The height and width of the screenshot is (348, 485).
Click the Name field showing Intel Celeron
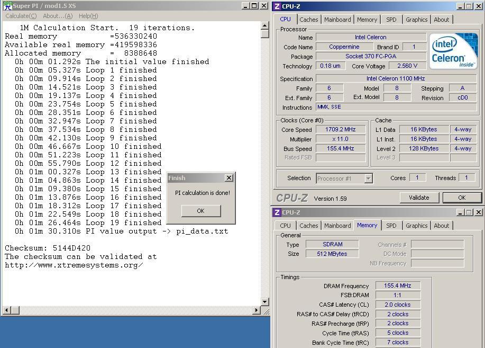tap(371, 37)
